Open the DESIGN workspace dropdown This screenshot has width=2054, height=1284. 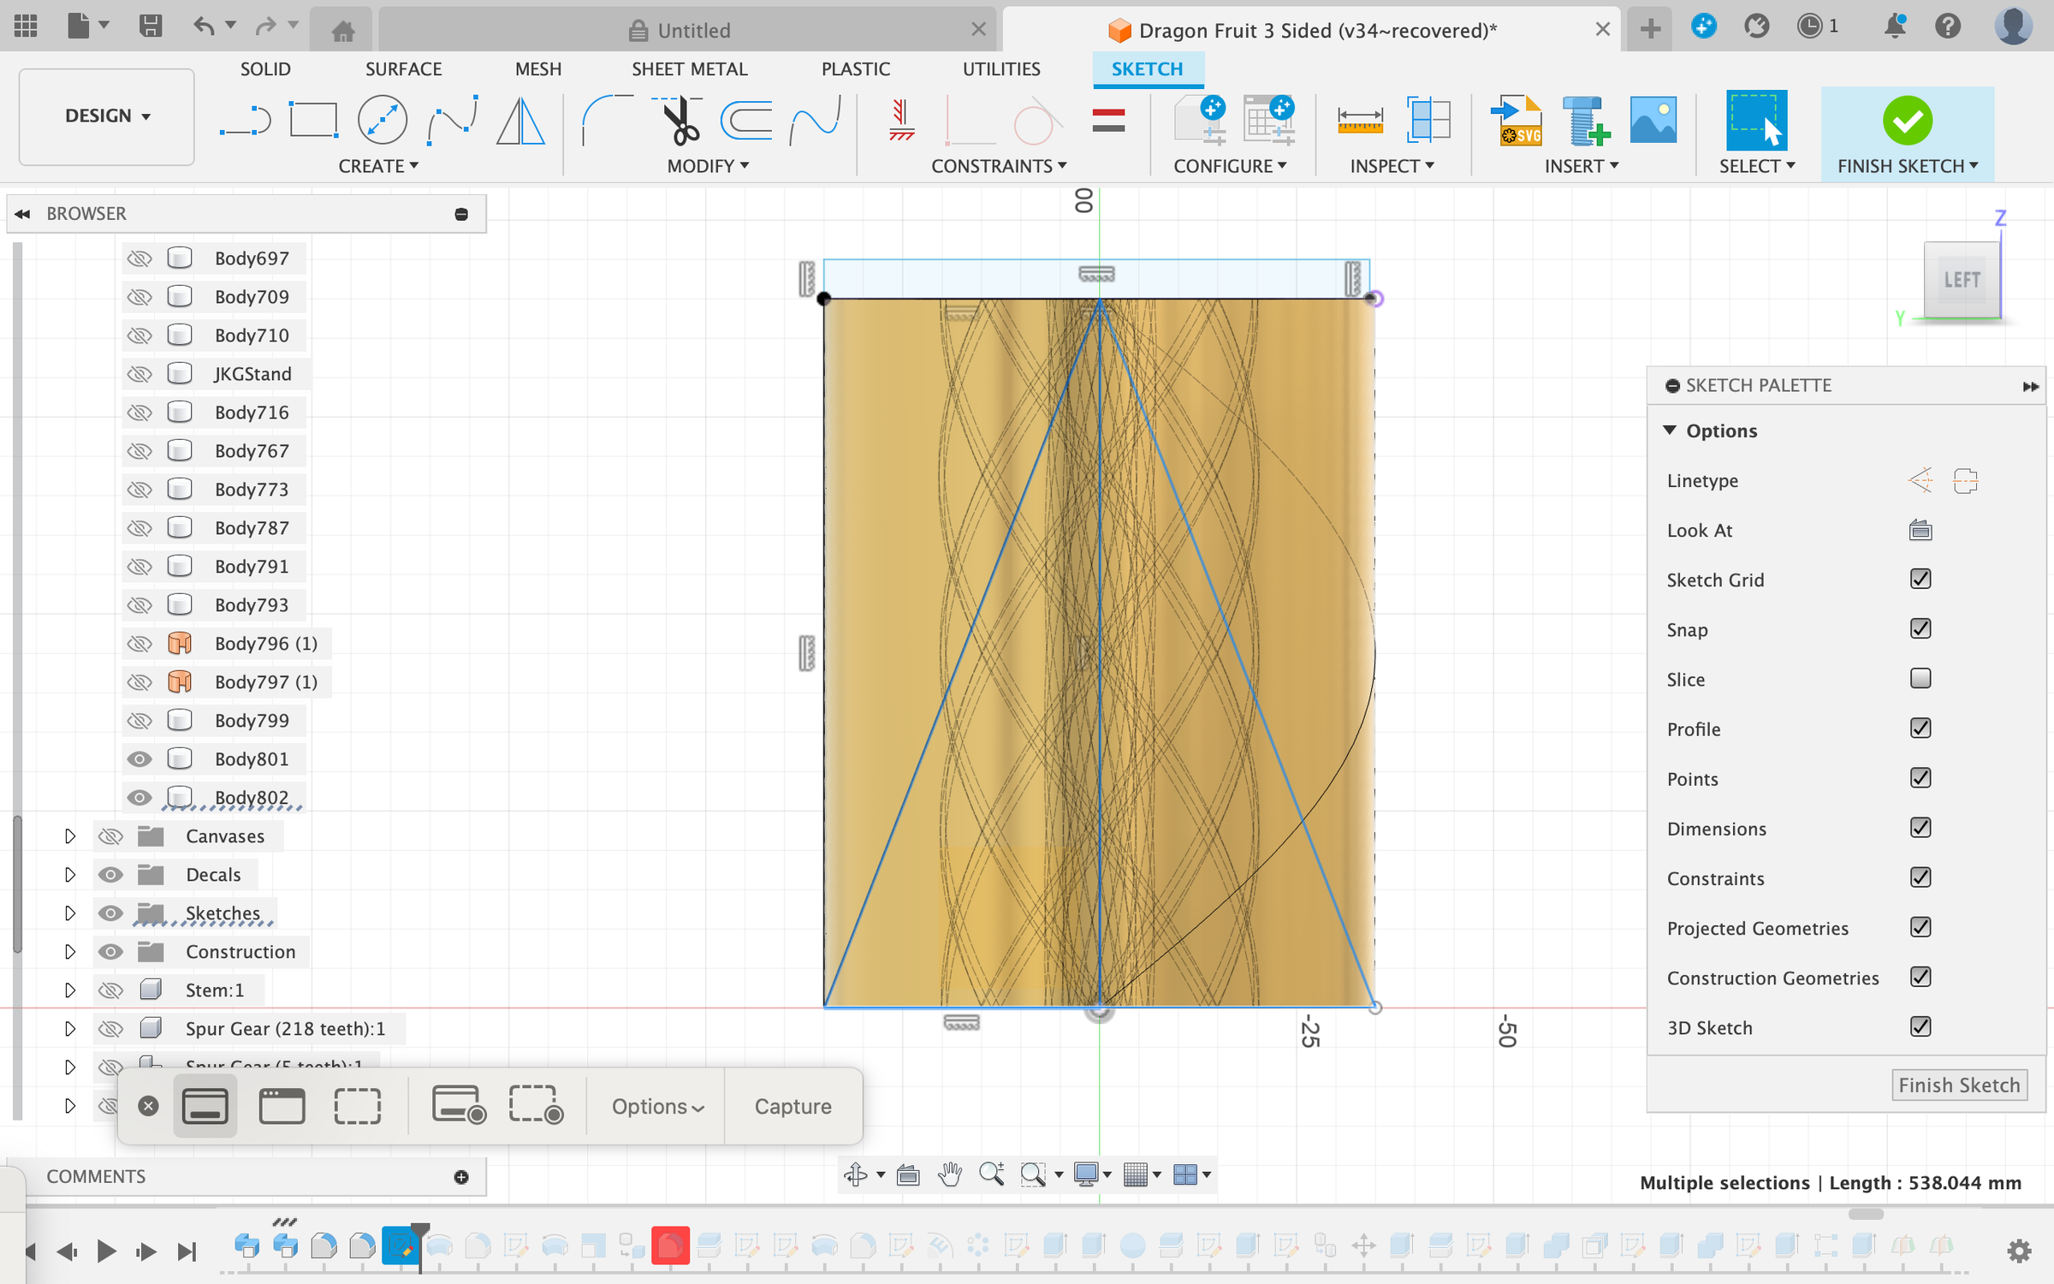click(x=107, y=116)
